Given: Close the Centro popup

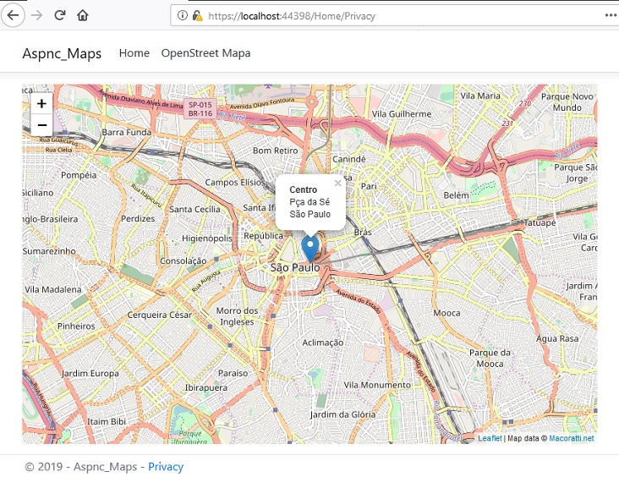Looking at the screenshot, I should (337, 183).
